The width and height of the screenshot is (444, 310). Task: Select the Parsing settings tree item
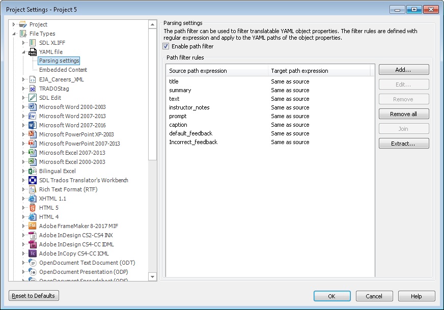point(59,61)
